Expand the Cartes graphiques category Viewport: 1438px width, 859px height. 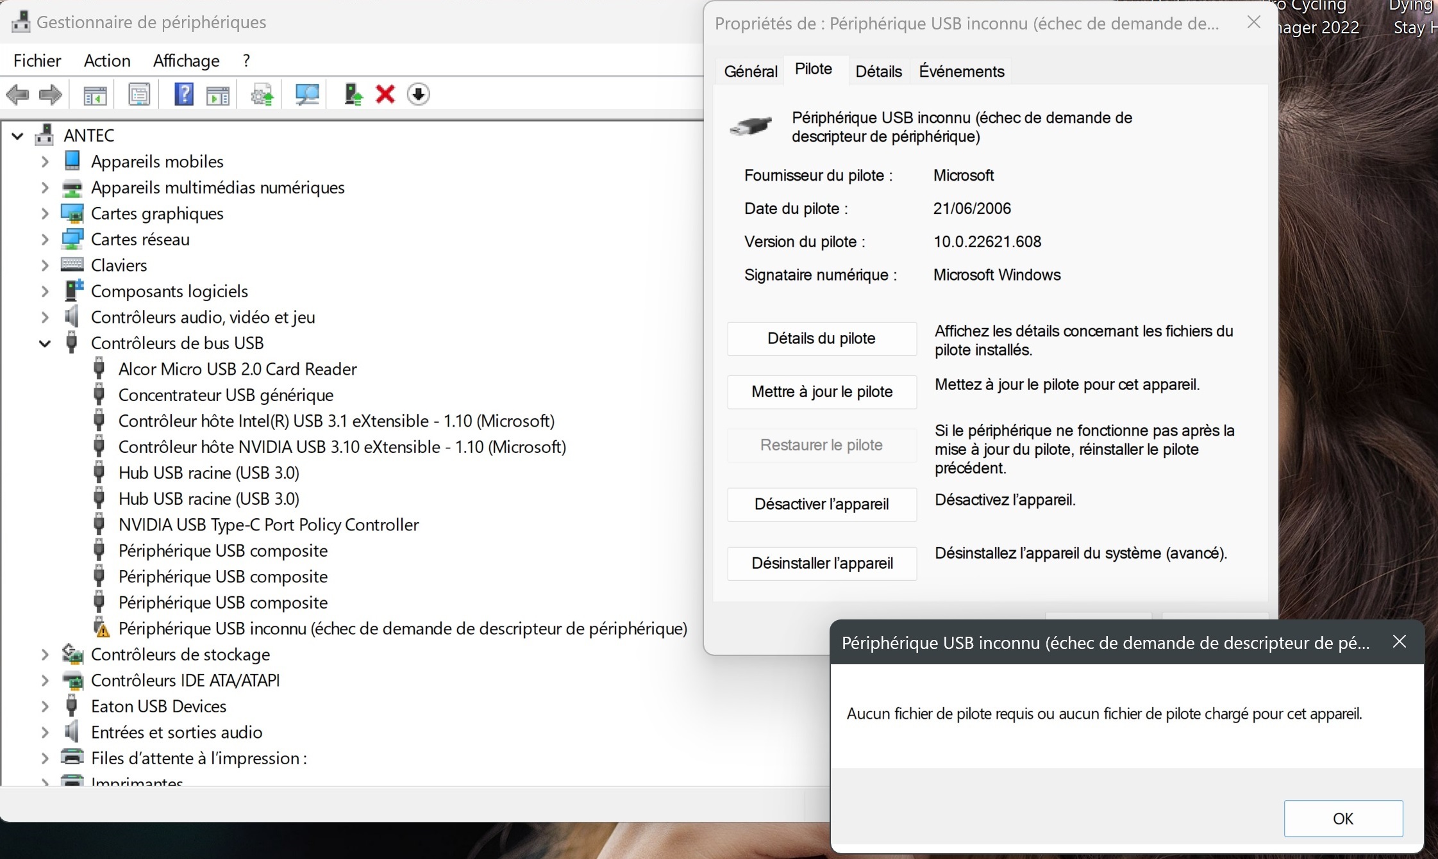click(x=45, y=213)
